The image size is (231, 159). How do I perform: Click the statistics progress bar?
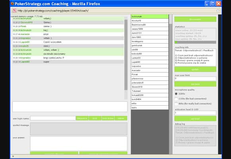[x=195, y=42]
